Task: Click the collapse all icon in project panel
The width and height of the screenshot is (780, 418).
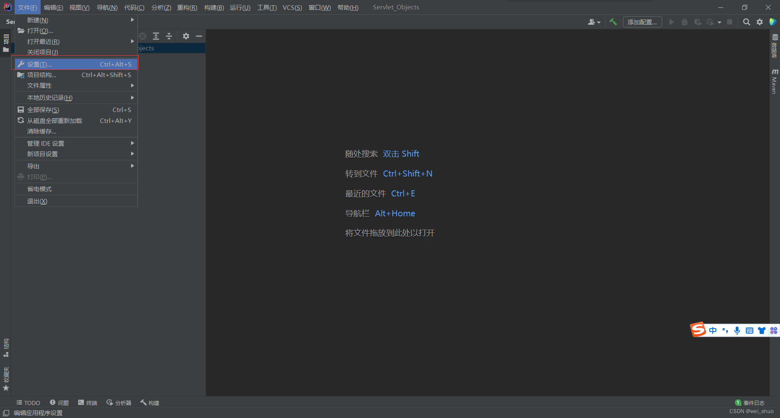Action: point(169,36)
